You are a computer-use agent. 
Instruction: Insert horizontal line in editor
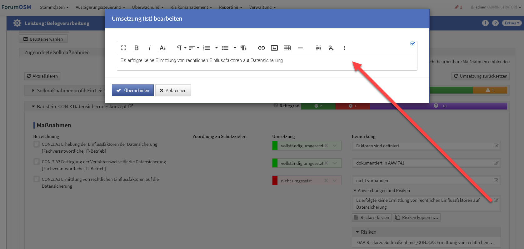(300, 48)
